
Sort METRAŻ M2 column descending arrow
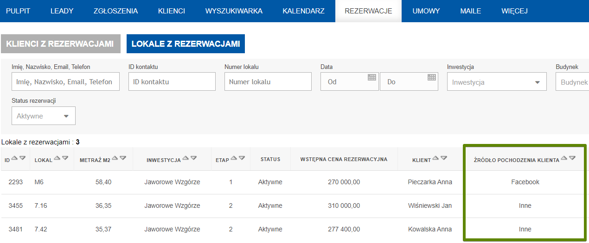coord(123,158)
